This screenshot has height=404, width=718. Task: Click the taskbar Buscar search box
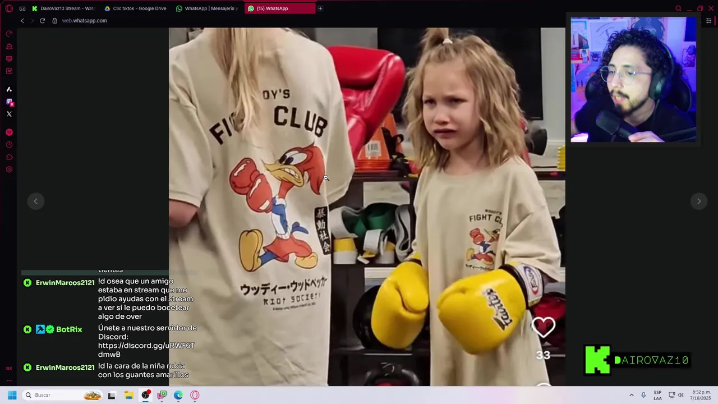[63, 395]
